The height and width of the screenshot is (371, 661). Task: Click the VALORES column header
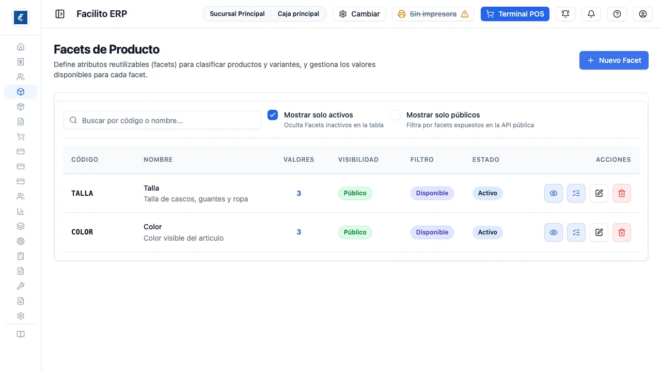[x=299, y=160]
